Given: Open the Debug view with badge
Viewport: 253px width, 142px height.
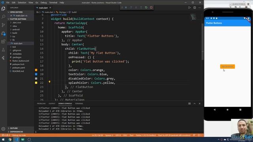Looking at the screenshot, I should [3, 33].
